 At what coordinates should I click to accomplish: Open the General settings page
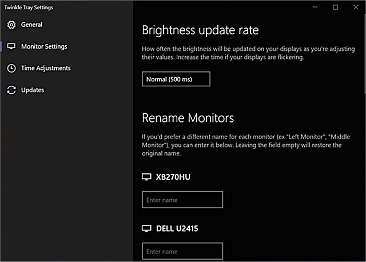coord(31,25)
